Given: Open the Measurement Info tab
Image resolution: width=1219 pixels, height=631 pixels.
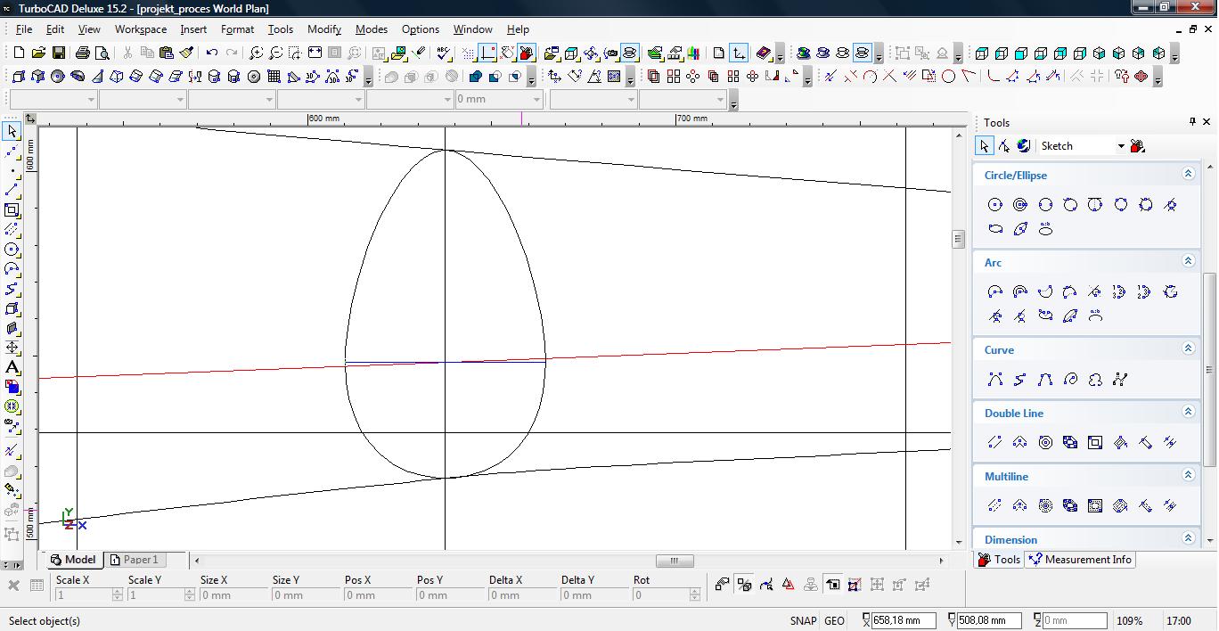Looking at the screenshot, I should pos(1079,560).
